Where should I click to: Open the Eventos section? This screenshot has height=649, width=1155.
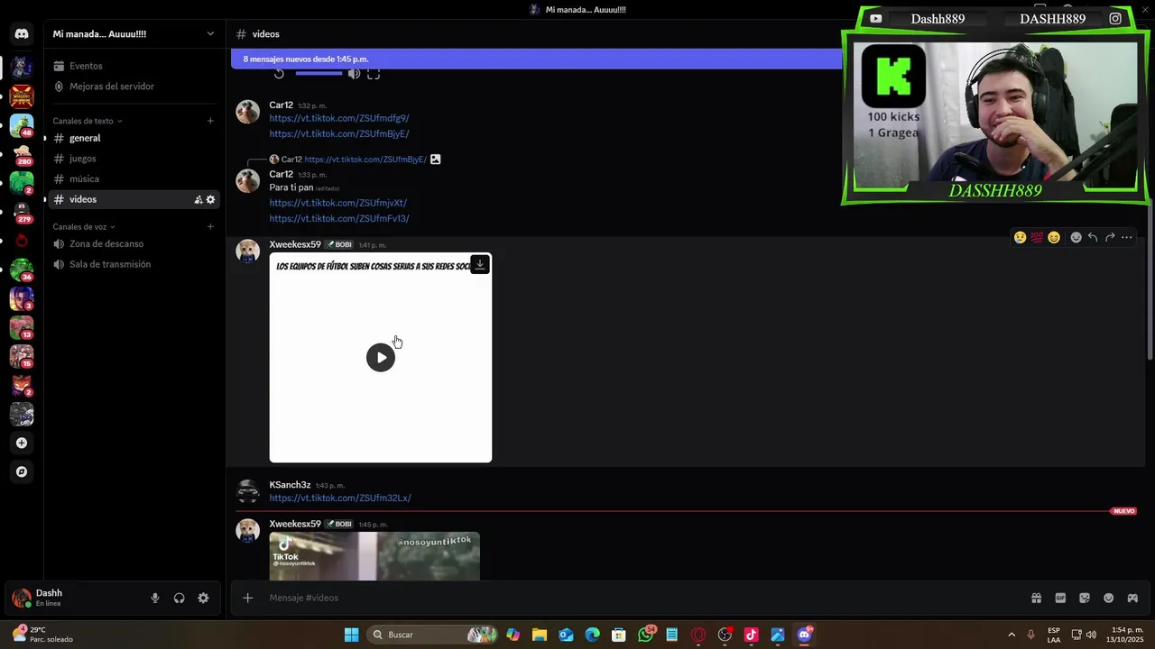(134, 66)
